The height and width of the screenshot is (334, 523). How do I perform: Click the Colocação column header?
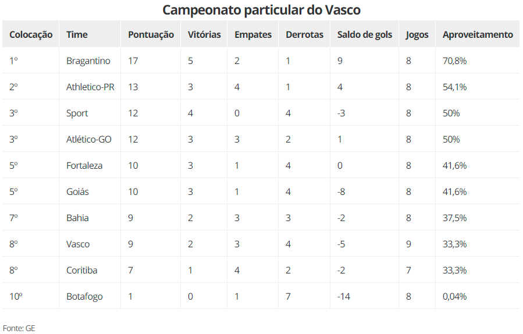click(x=31, y=34)
